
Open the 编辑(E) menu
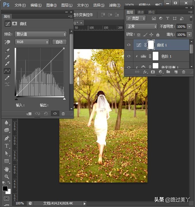(36, 5)
